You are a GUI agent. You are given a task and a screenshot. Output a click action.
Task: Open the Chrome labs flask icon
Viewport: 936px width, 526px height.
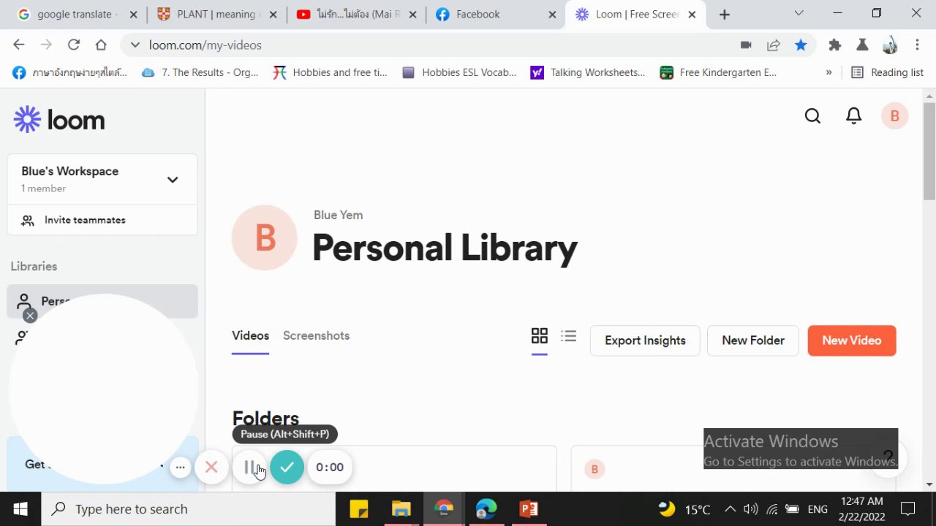[x=862, y=45]
